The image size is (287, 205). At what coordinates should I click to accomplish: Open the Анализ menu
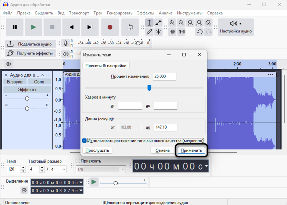166,13
